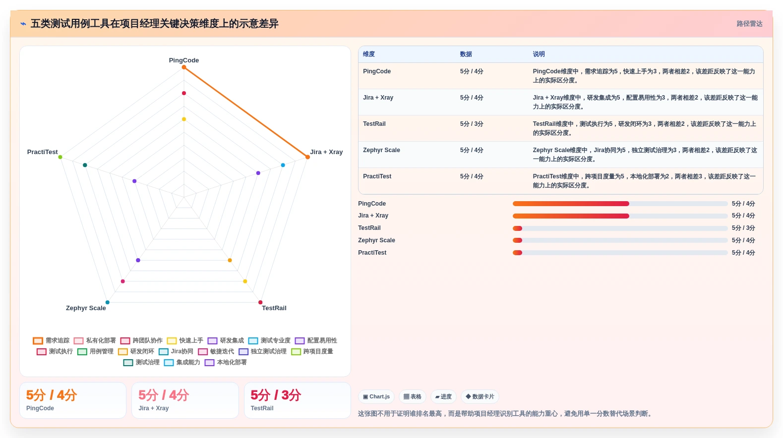Click the PractiTest description text in table
The image size is (783, 438).
click(644, 181)
